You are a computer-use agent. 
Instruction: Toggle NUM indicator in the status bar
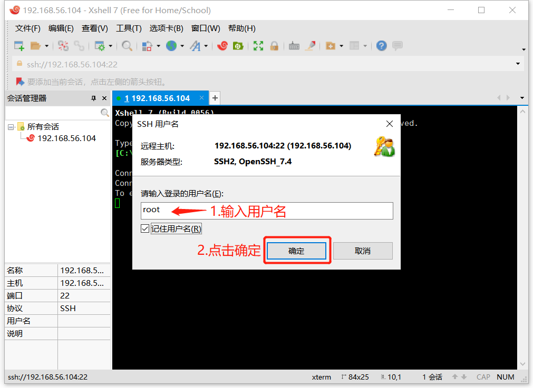pyautogui.click(x=505, y=377)
